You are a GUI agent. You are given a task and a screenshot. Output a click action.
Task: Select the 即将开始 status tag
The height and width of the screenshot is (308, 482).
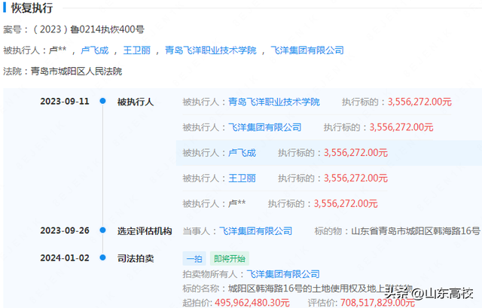tap(230, 258)
